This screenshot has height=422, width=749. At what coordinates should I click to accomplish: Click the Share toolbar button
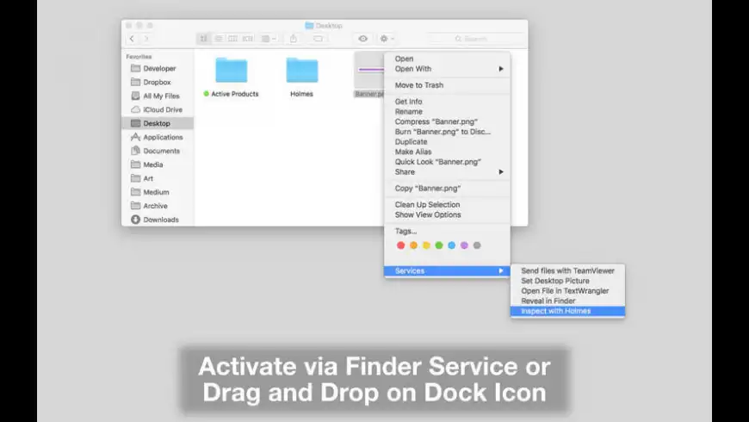click(x=294, y=39)
